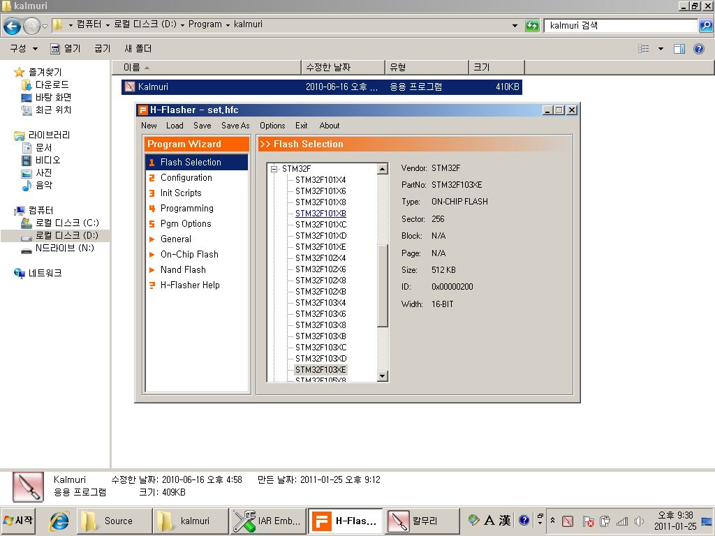Image resolution: width=715 pixels, height=536 pixels.
Task: Click Save As in H-Flasher menu bar
Action: click(235, 126)
